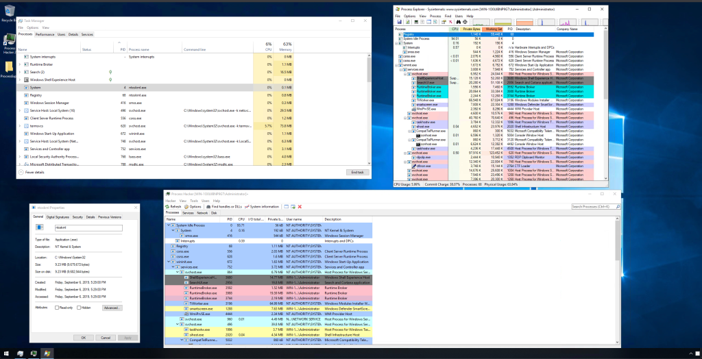702x359 pixels.
Task: Expand Windows Shell Experience Host in Task Manager
Action: coord(19,79)
